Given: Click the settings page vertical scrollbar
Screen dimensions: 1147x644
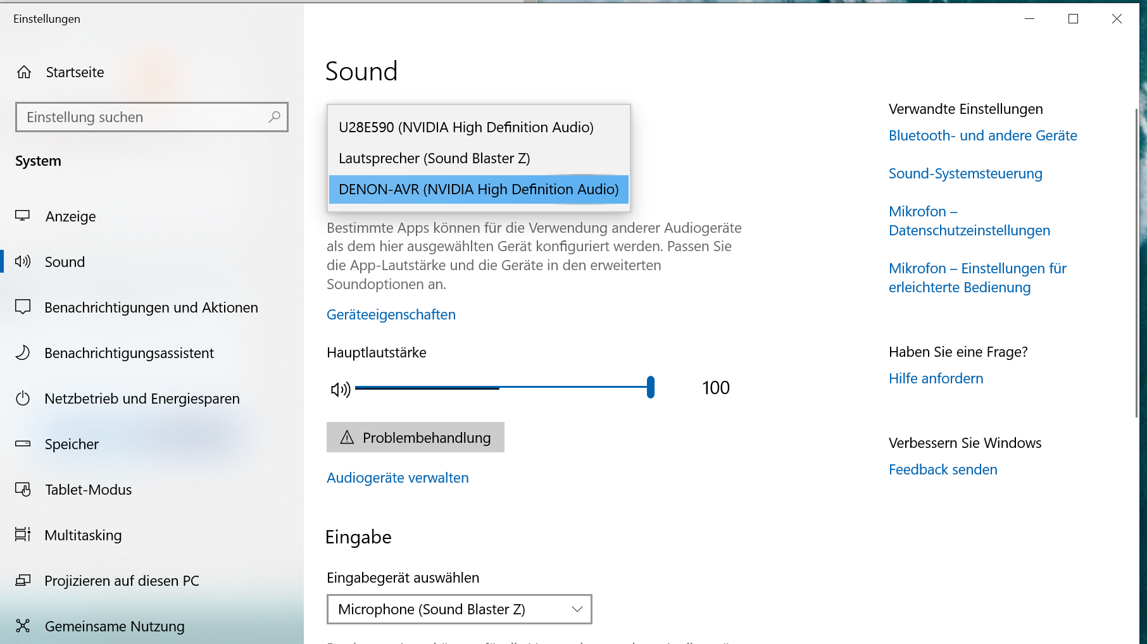Looking at the screenshot, I should (1137, 263).
